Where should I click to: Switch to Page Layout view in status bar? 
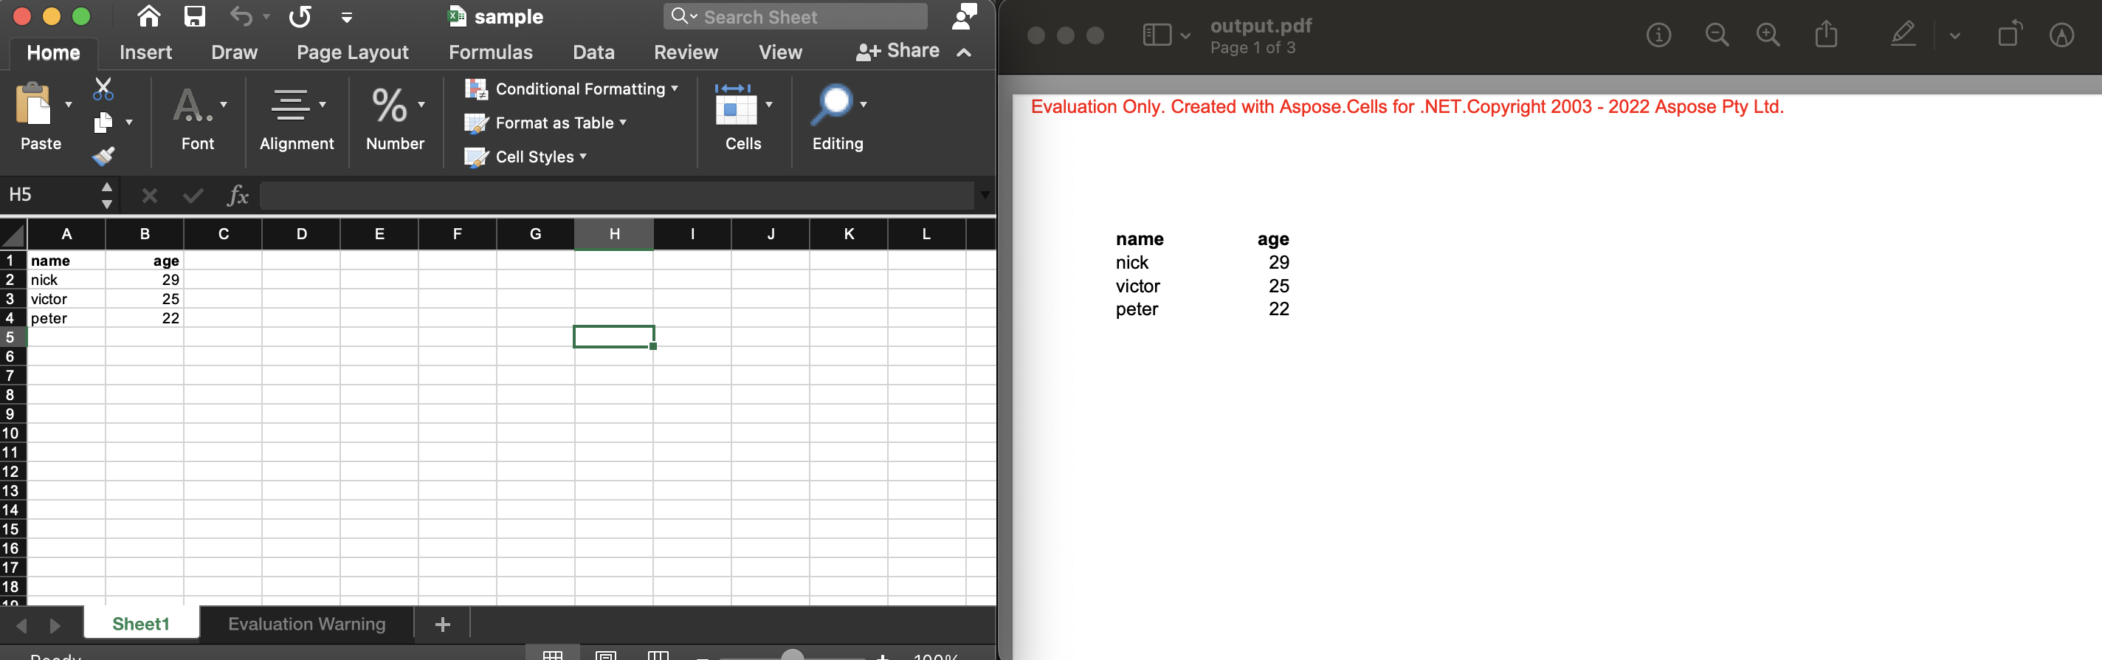point(605,655)
